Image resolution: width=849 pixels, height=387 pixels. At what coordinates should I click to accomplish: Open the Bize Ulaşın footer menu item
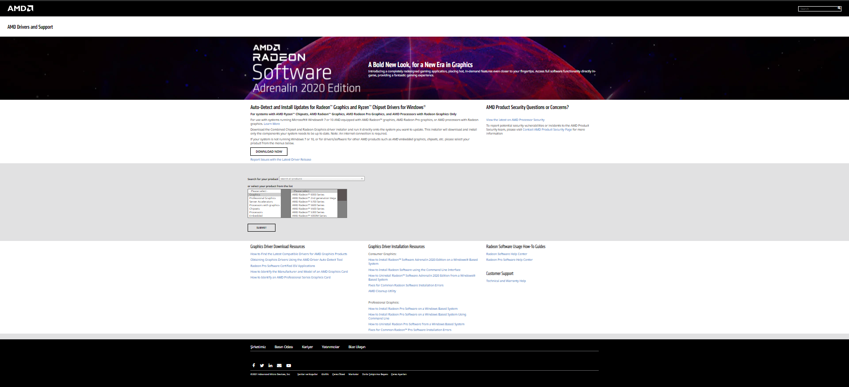click(357, 347)
